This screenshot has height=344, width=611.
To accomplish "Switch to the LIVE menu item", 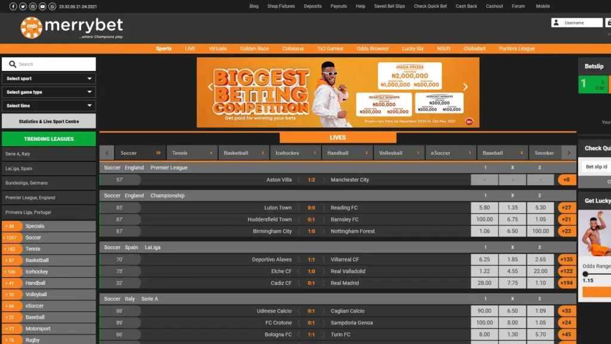I will click(190, 49).
